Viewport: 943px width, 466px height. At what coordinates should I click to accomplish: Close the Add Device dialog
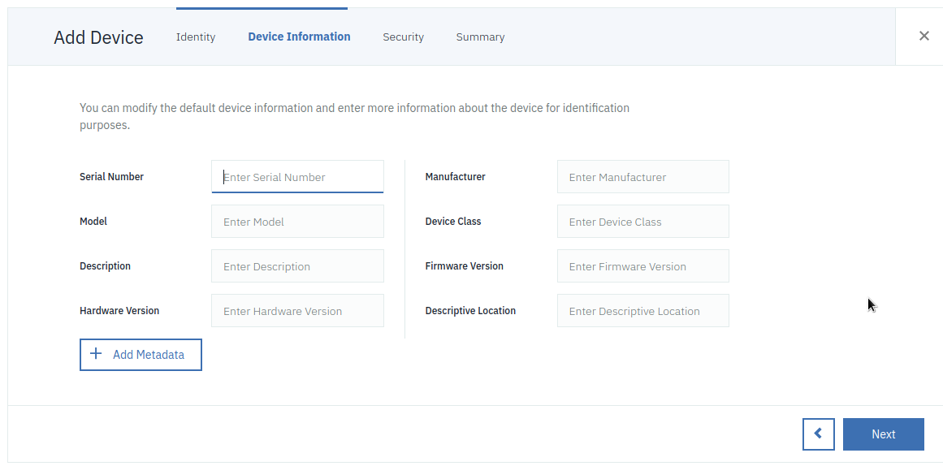pos(924,36)
